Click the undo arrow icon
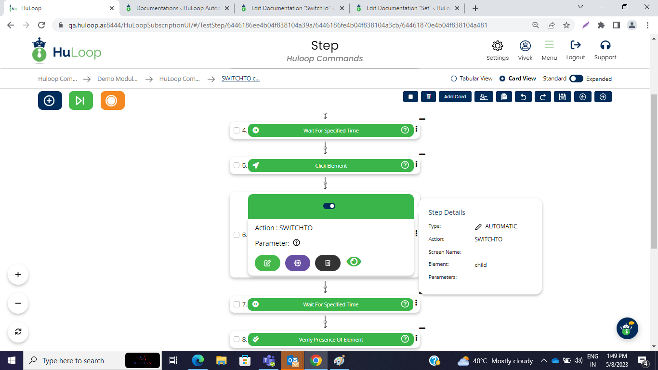Image resolution: width=658 pixels, height=370 pixels. click(x=523, y=97)
